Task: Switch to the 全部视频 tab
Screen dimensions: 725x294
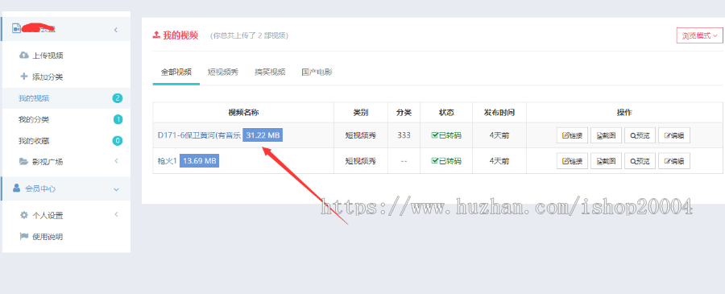Action: [x=176, y=72]
